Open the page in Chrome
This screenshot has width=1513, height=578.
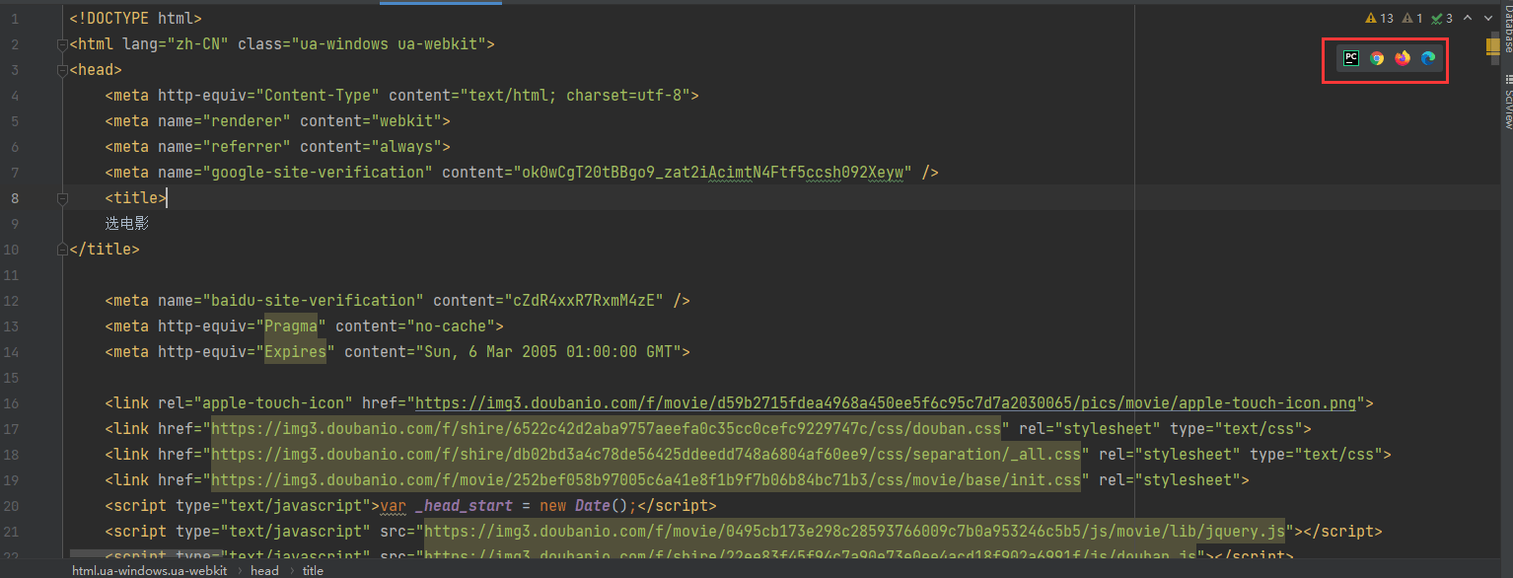[1377, 58]
